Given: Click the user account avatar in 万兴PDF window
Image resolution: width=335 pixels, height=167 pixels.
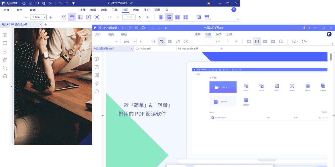Looking at the screenshot, I should [x=234, y=10].
